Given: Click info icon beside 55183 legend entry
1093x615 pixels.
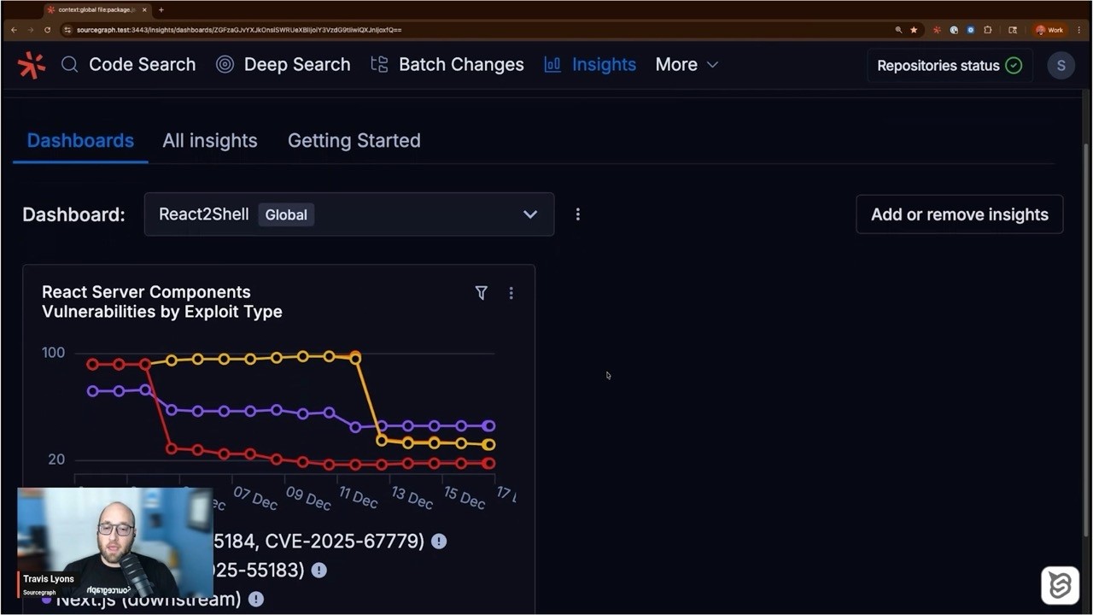Looking at the screenshot, I should 319,570.
